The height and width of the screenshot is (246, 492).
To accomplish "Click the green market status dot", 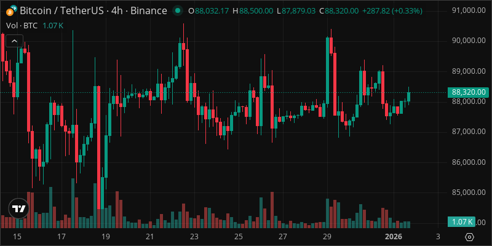I will coord(178,11).
